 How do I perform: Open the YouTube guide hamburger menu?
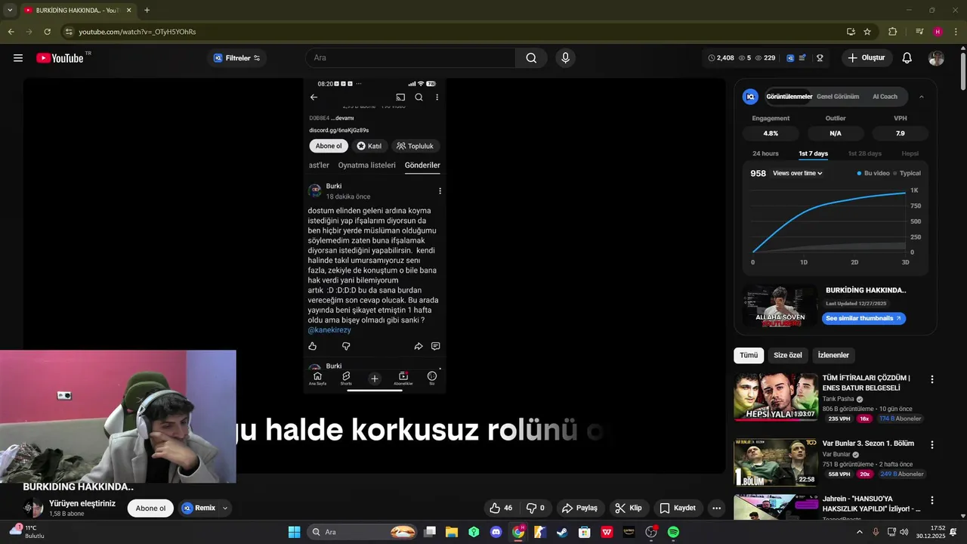[x=18, y=58]
